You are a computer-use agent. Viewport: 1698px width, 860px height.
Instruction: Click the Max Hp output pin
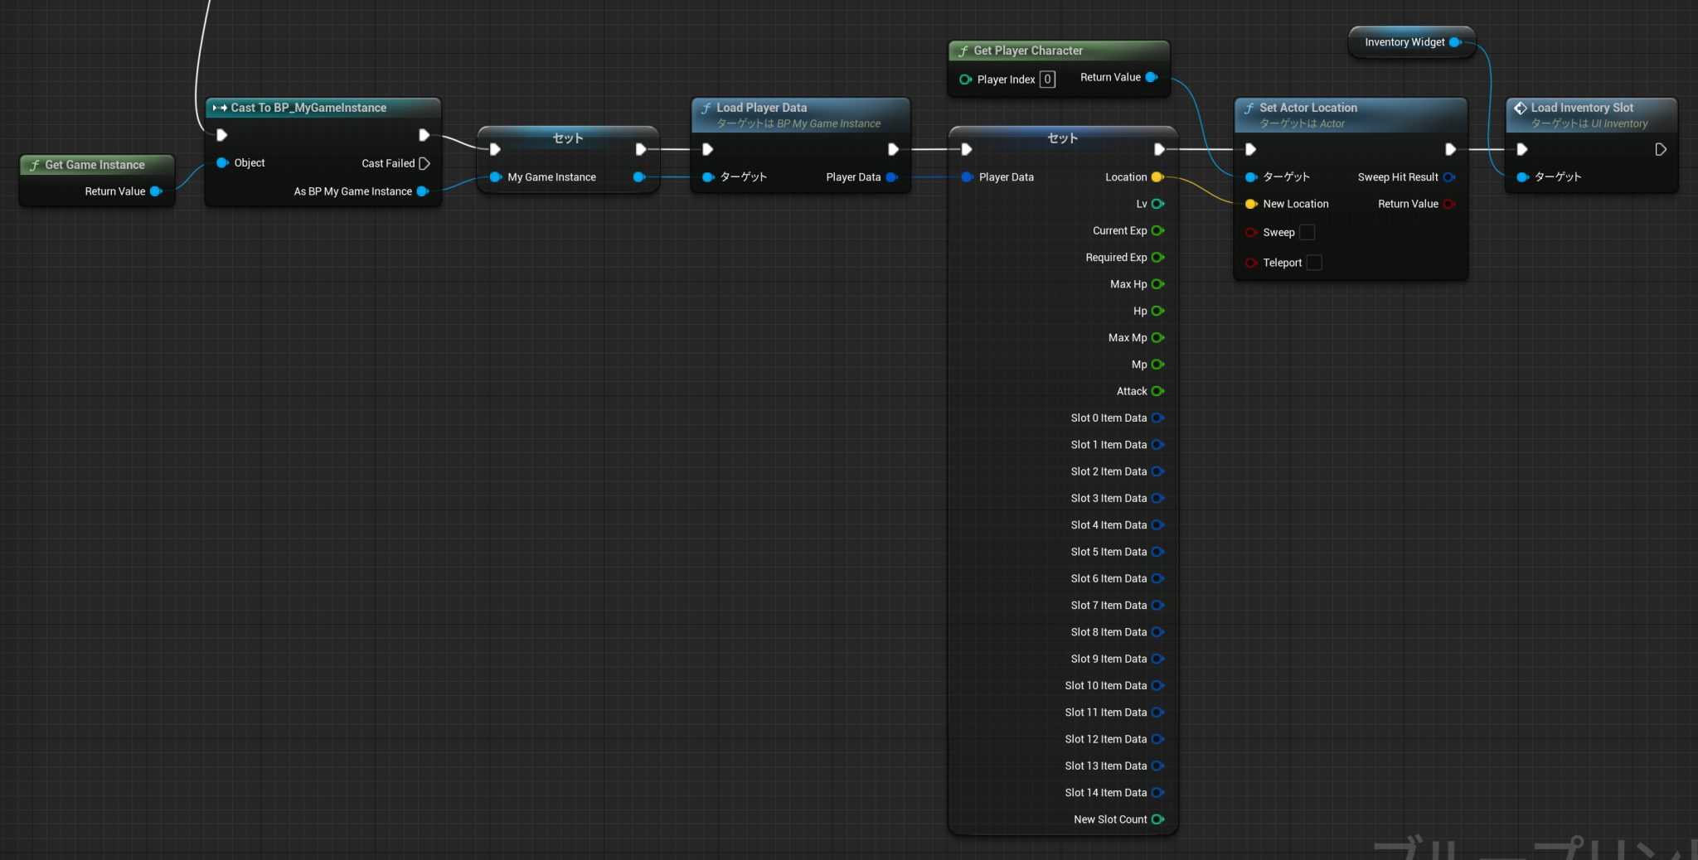1157,284
